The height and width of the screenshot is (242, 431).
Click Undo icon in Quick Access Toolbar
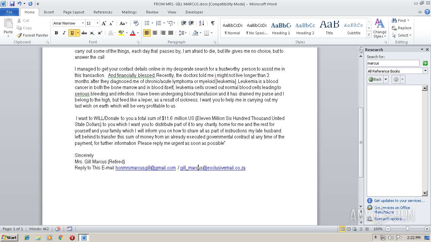pos(19,4)
